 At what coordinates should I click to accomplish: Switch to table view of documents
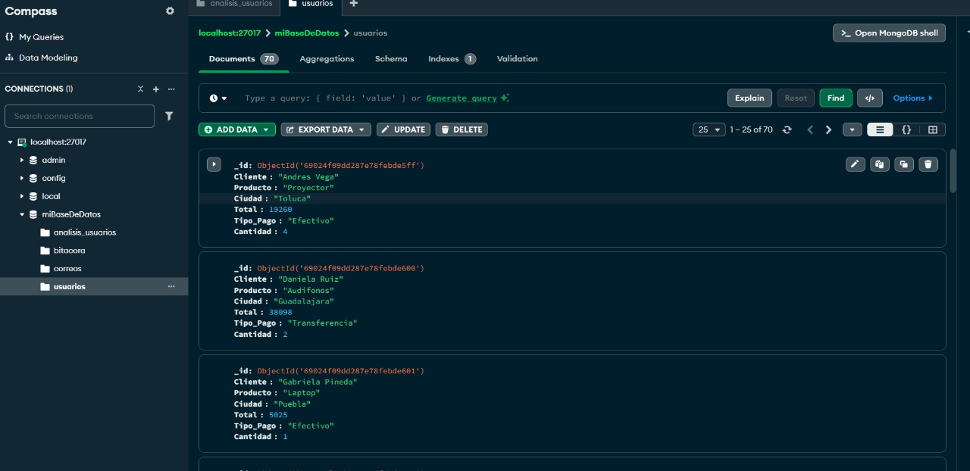[x=933, y=129]
